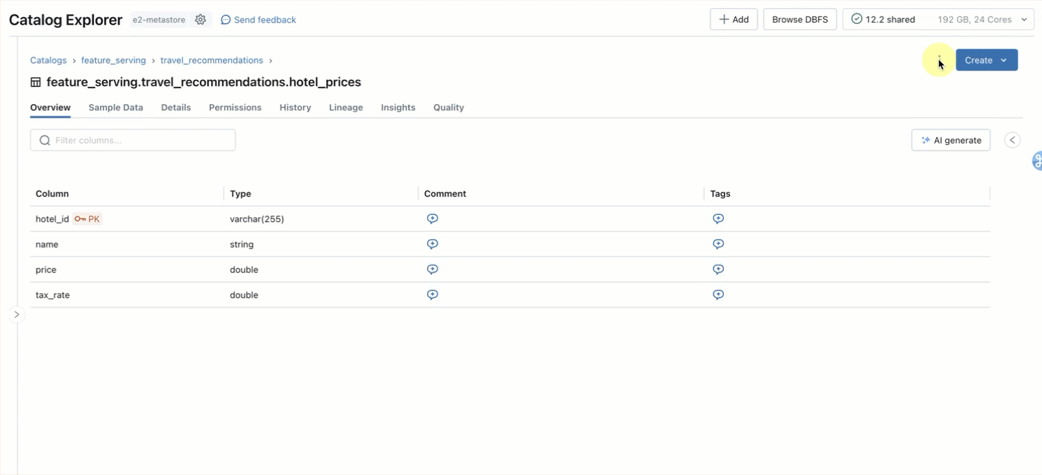This screenshot has width=1042, height=475.
Task: Add a comment to the tax_rate column
Action: [x=433, y=294]
